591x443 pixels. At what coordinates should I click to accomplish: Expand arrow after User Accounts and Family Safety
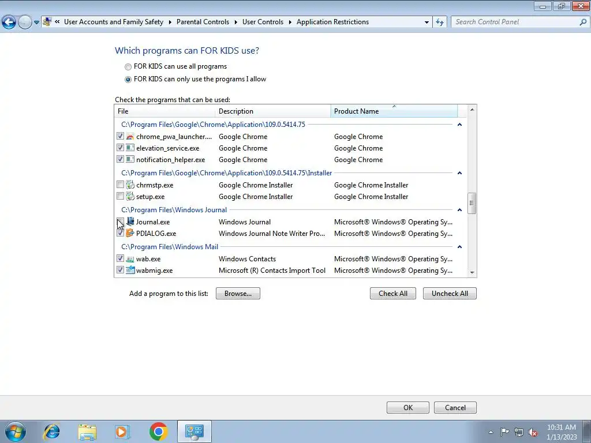(x=170, y=22)
